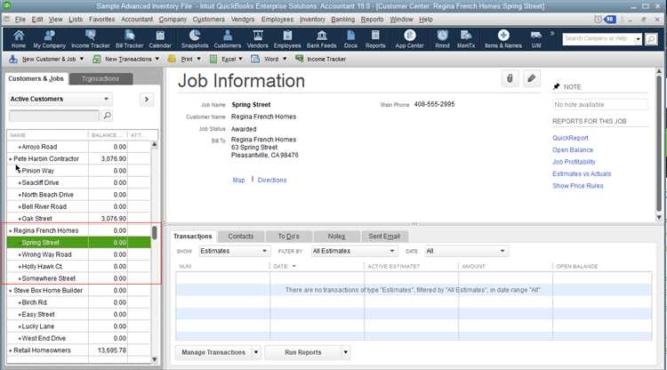Open the Vendors icon in the icon bar
667x370 pixels.
[x=257, y=39]
